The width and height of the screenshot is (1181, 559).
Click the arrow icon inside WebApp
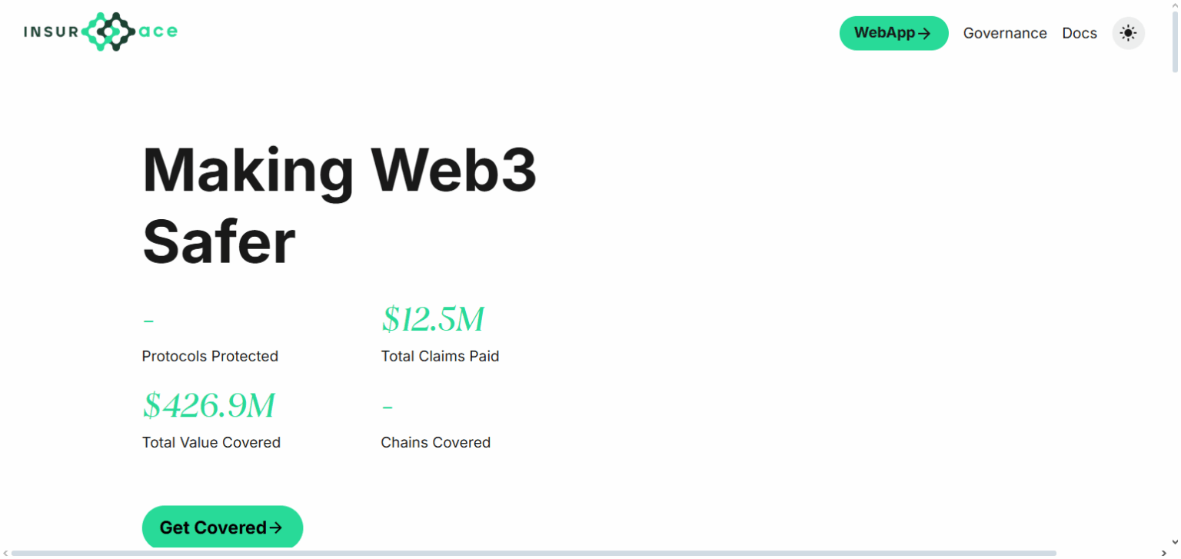[x=925, y=33]
